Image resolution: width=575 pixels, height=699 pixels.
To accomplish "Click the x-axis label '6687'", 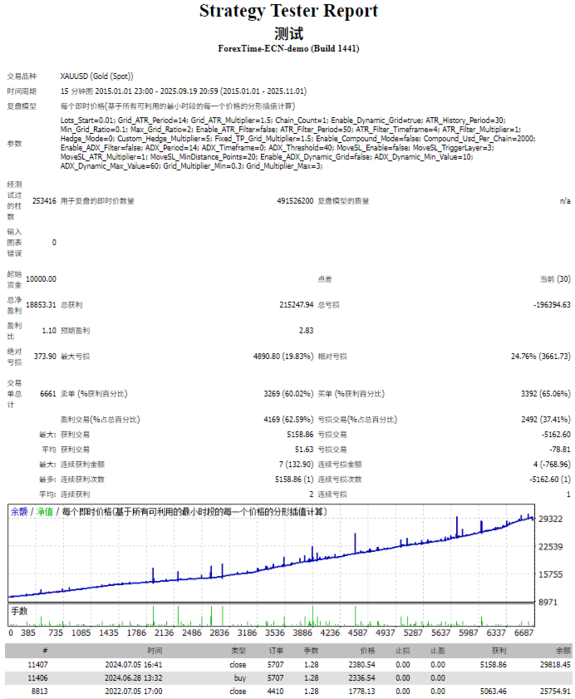I will tap(523, 633).
